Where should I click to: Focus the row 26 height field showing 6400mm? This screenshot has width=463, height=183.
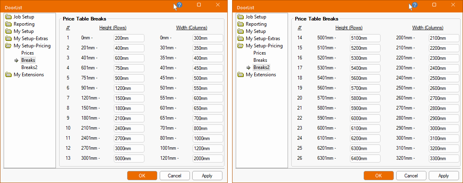365,158
